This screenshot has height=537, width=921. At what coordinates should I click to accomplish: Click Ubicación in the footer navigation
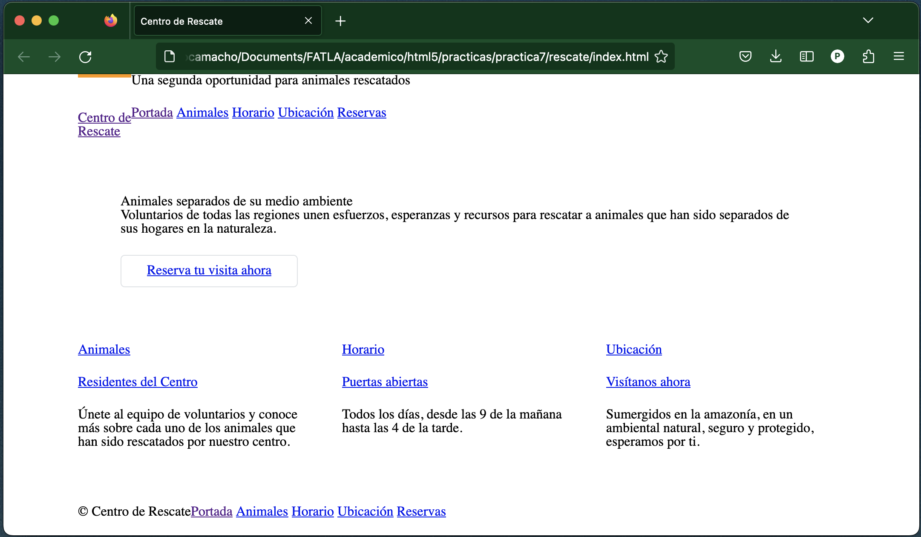point(365,511)
